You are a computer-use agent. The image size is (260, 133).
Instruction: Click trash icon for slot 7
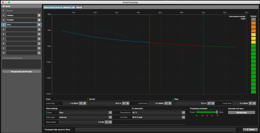39,39
